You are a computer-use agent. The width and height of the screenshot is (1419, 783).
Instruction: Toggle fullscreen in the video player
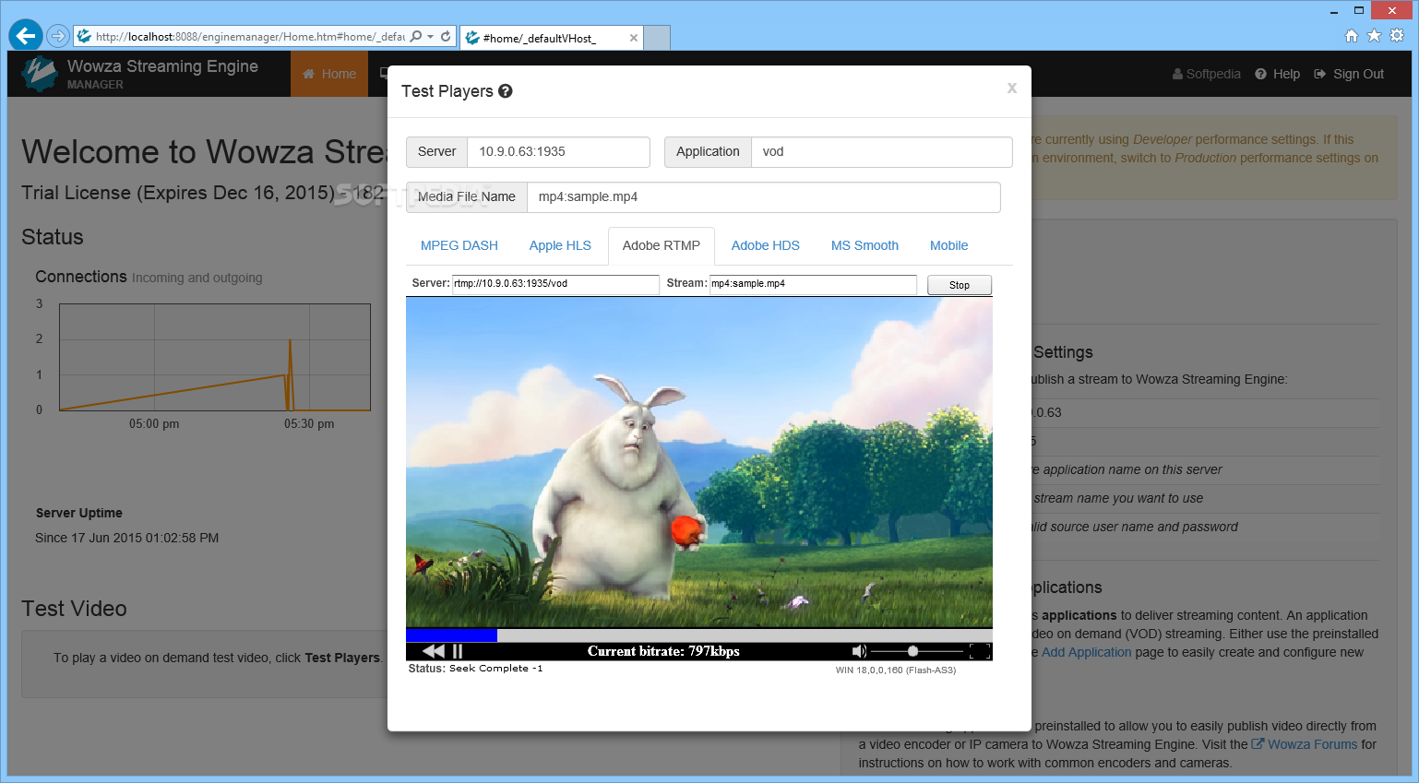(981, 651)
